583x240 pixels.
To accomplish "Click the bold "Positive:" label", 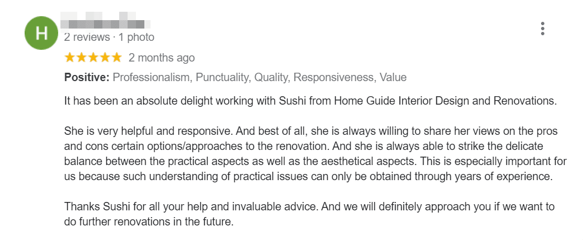I will pyautogui.click(x=87, y=77).
